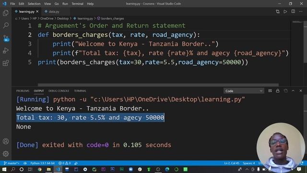Click the minimap code preview

[297, 22]
